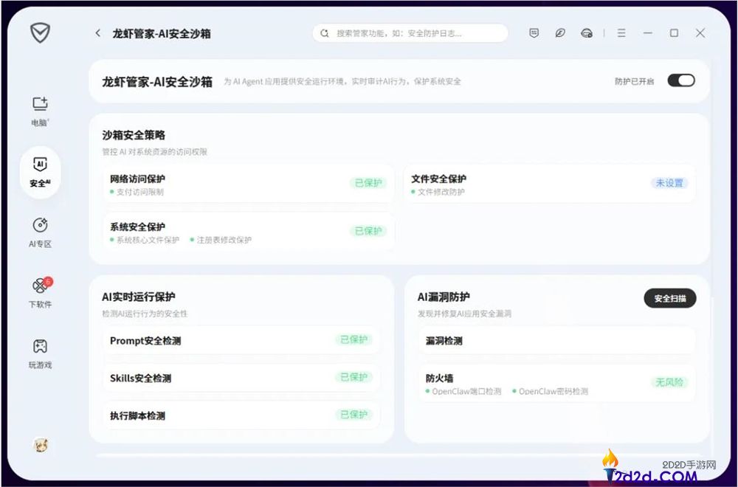Select the 安全AI sidebar icon
The height and width of the screenshot is (487, 738).
tap(40, 173)
